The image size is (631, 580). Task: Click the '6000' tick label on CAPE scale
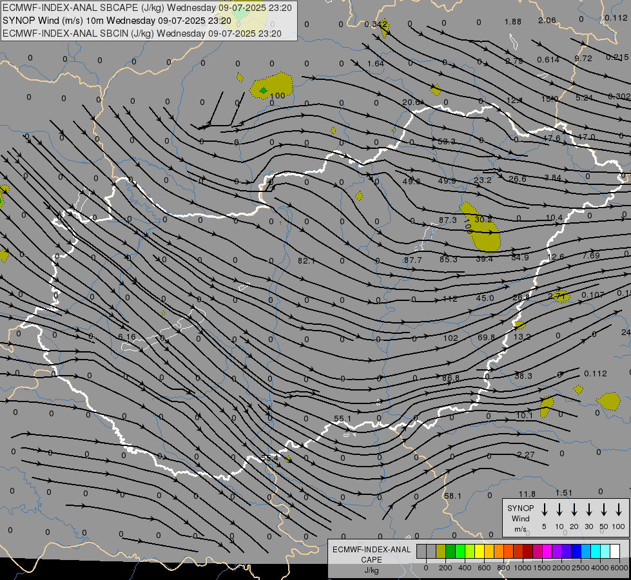(x=619, y=568)
